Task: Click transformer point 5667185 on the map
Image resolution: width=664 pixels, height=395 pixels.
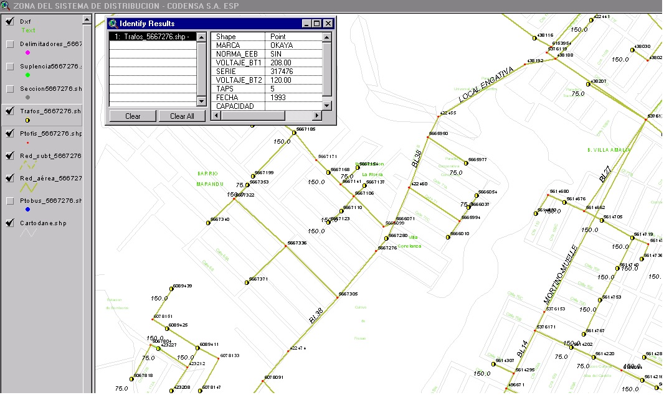Action: 293,132
